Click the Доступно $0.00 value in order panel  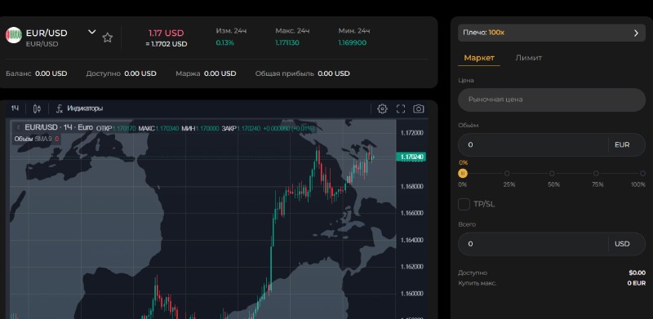coord(637,273)
